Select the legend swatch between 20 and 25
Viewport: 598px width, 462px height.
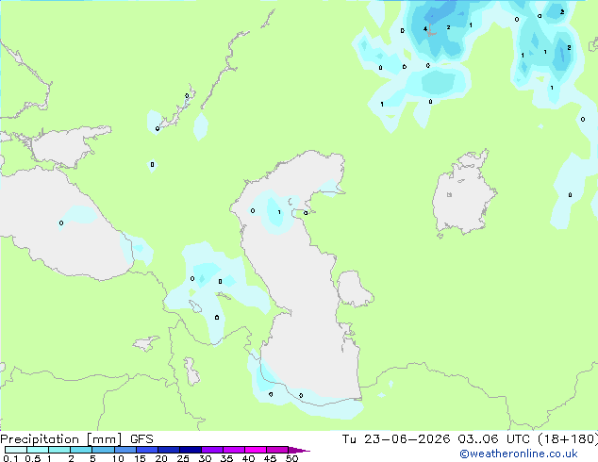[x=168, y=450]
